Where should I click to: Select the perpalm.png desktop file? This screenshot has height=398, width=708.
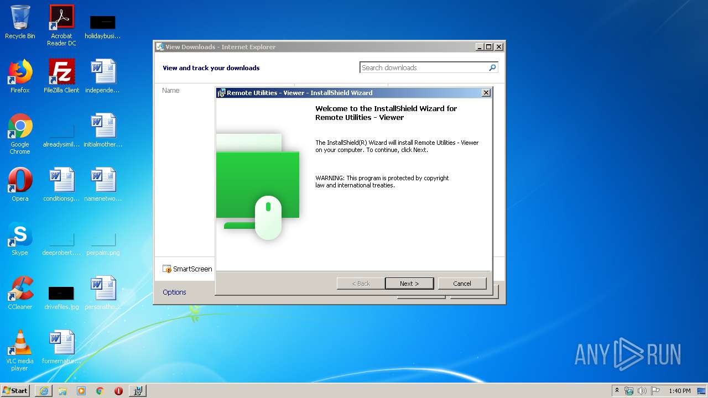pyautogui.click(x=103, y=244)
